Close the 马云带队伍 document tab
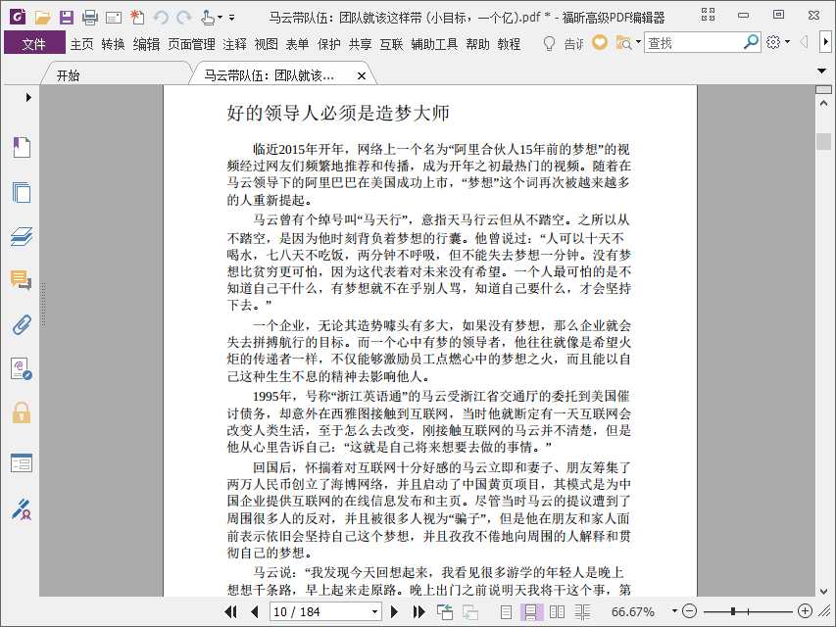836x627 pixels. tap(361, 76)
